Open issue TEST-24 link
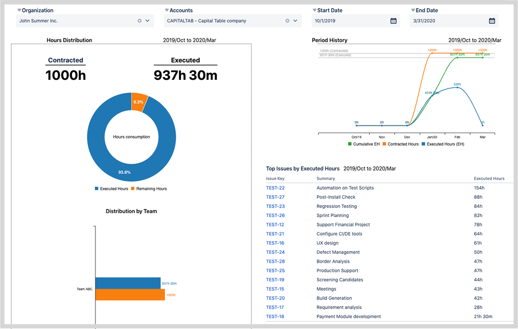 tap(275, 252)
